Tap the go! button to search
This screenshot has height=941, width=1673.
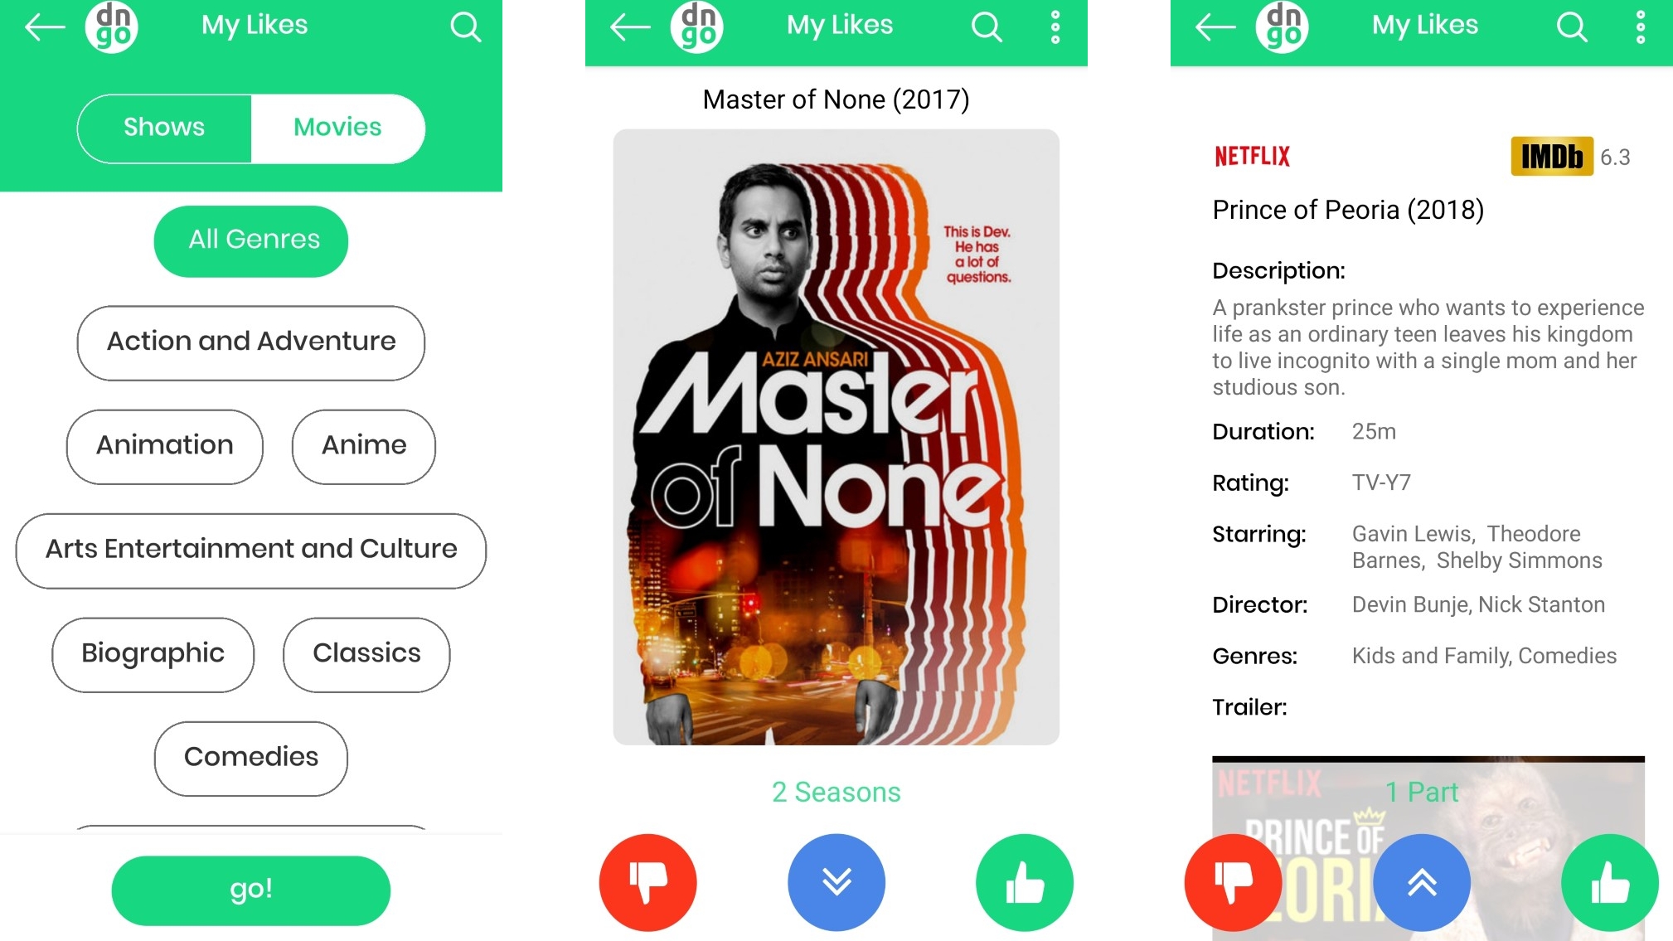tap(250, 888)
